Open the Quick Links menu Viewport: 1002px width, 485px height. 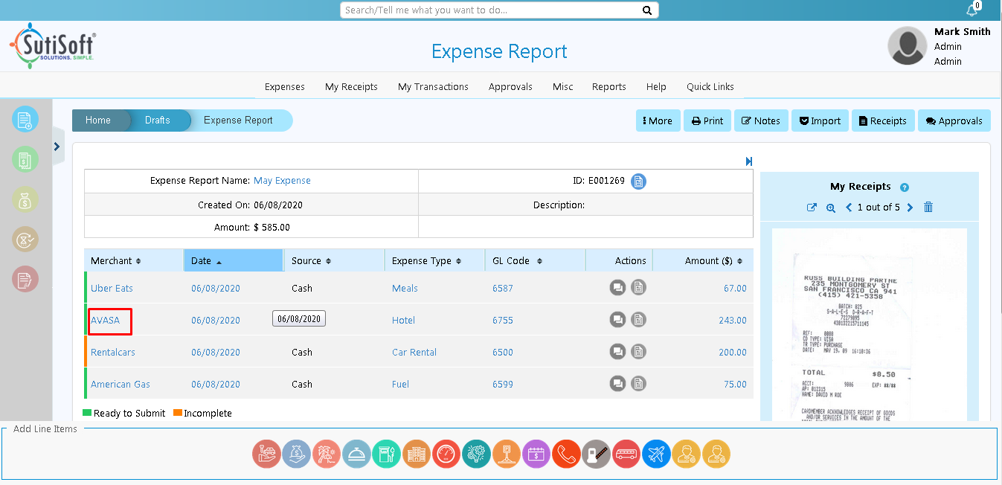(x=710, y=87)
